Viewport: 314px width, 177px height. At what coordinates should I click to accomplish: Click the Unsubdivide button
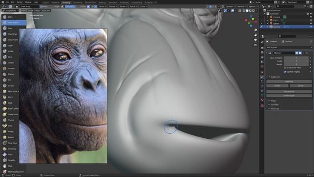(289, 92)
